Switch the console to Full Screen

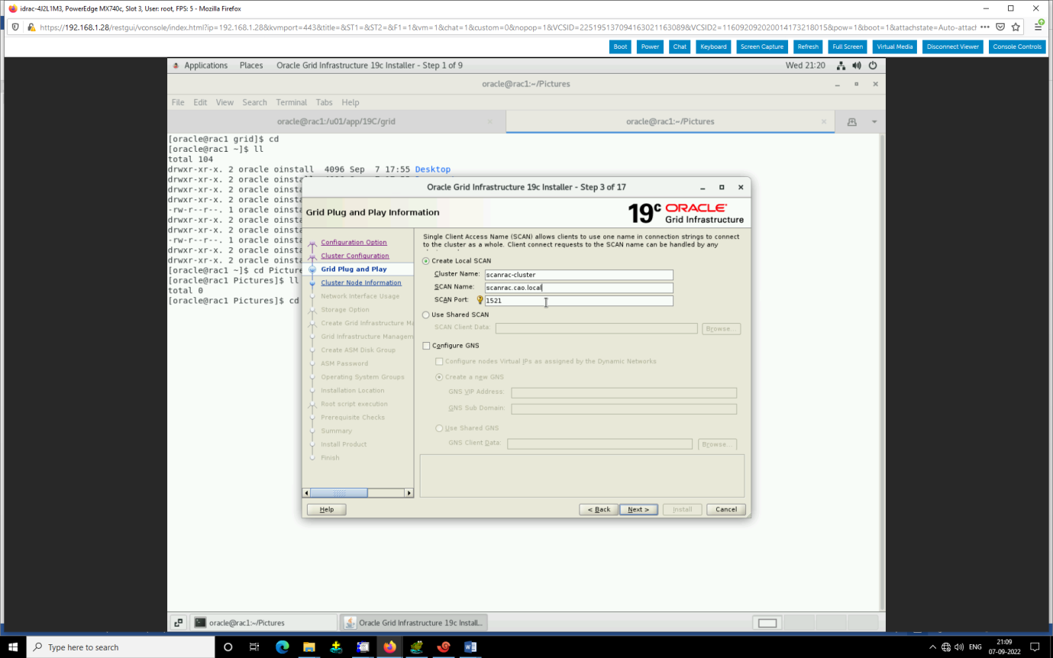click(848, 47)
